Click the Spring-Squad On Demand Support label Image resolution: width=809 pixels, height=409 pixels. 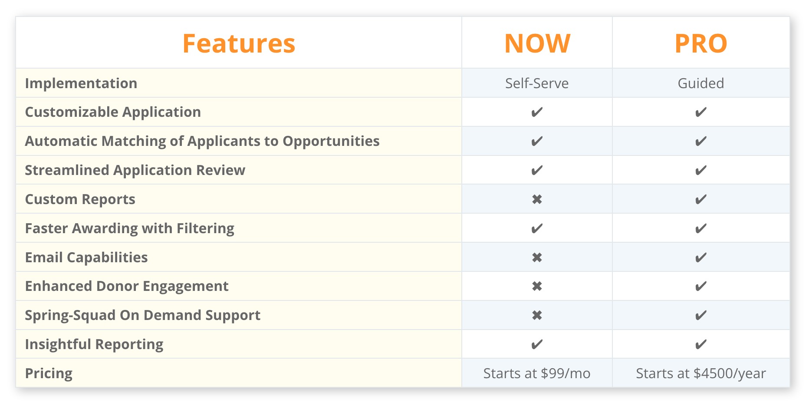142,315
